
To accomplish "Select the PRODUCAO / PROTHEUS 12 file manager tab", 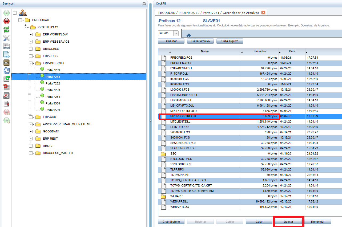I will tap(211, 13).
